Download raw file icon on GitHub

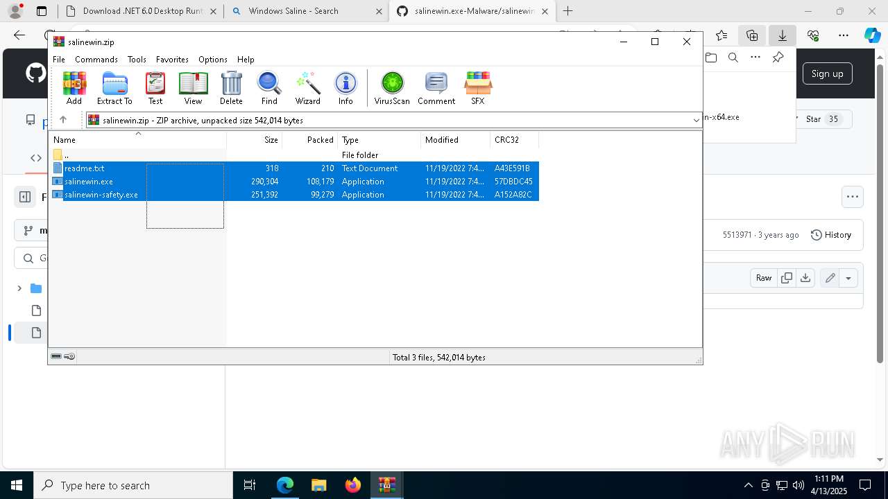point(805,278)
